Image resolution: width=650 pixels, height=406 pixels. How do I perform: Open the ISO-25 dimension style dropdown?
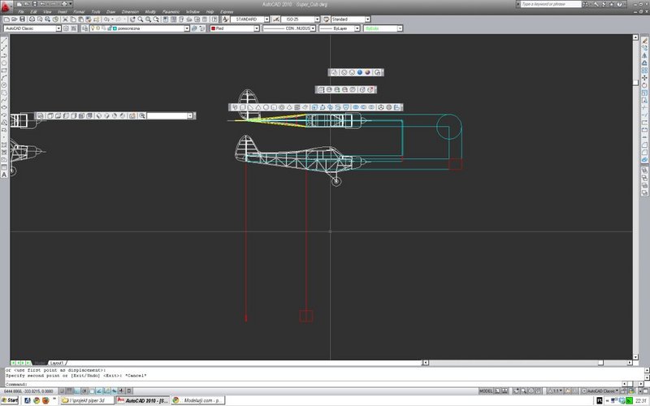point(300,19)
